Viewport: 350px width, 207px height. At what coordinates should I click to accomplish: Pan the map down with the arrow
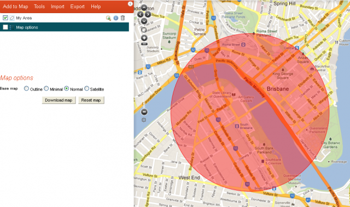[x=144, y=21]
